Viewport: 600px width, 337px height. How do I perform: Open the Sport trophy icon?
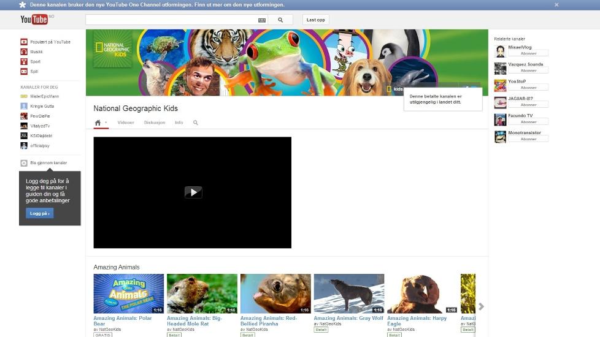coord(24,61)
